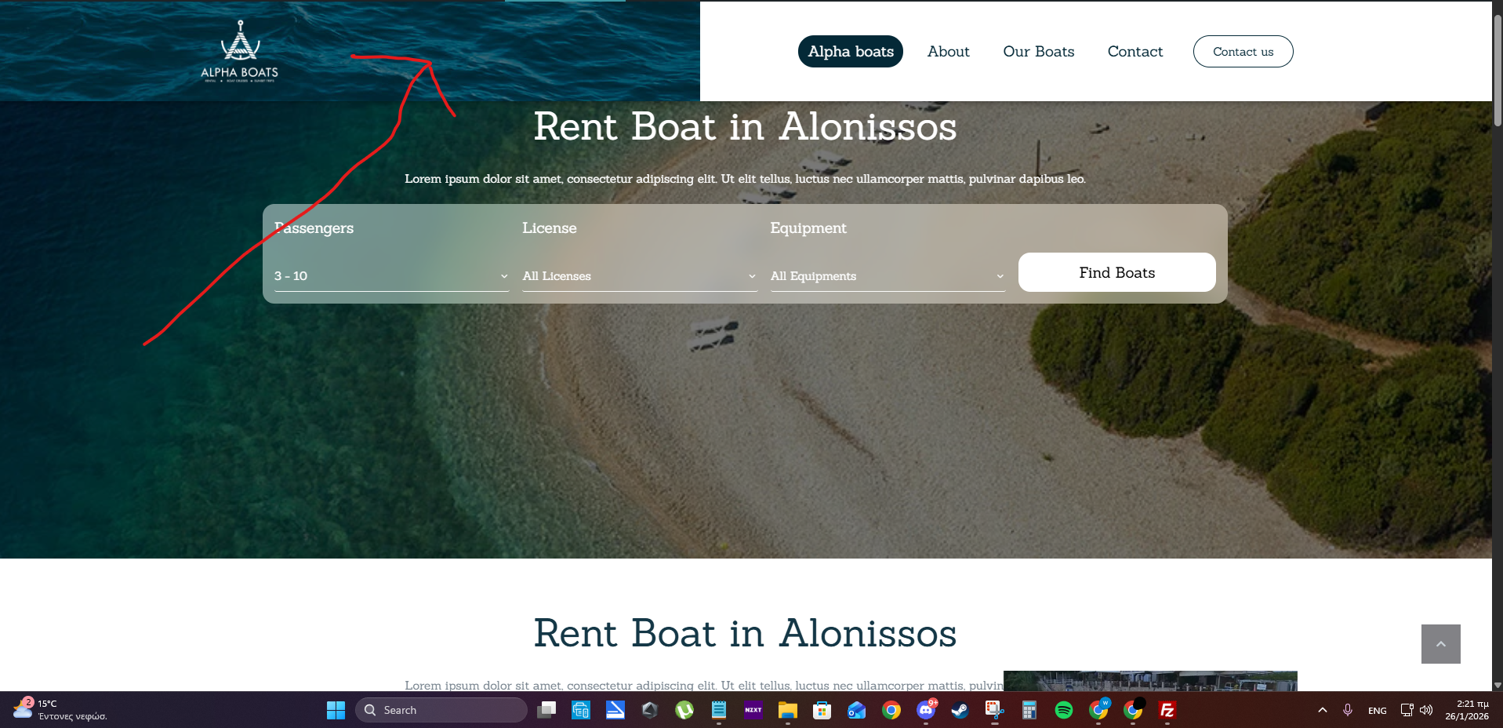Viewport: 1503px width, 728px height.
Task: Open Spotify from the taskbar
Action: 1063,710
